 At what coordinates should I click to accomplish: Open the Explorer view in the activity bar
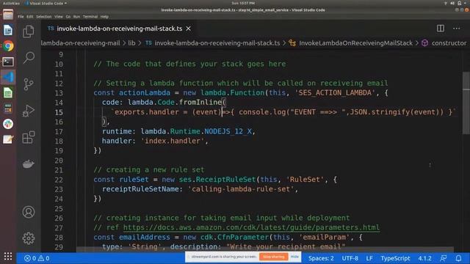click(29, 32)
